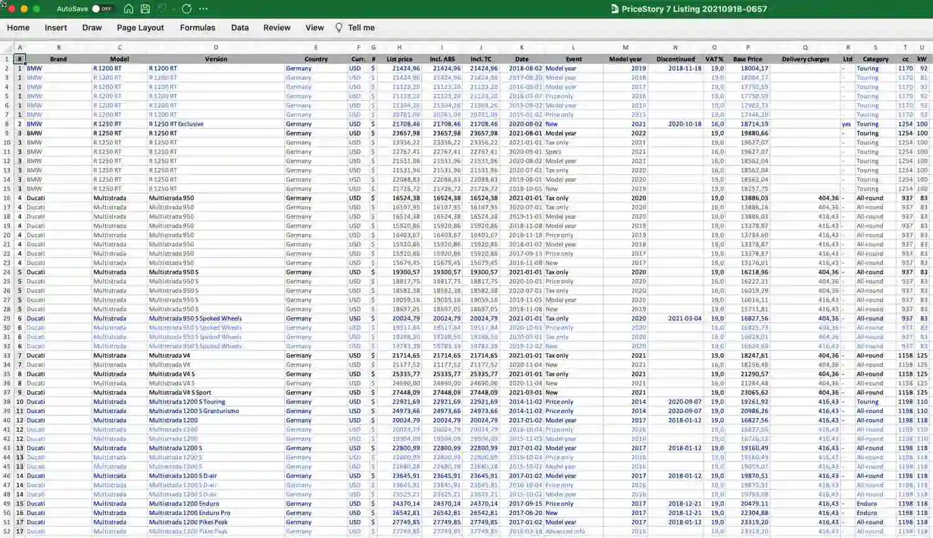Select the R 1250 RT Exclusive cell
The width and height of the screenshot is (933, 538).
tap(216, 124)
